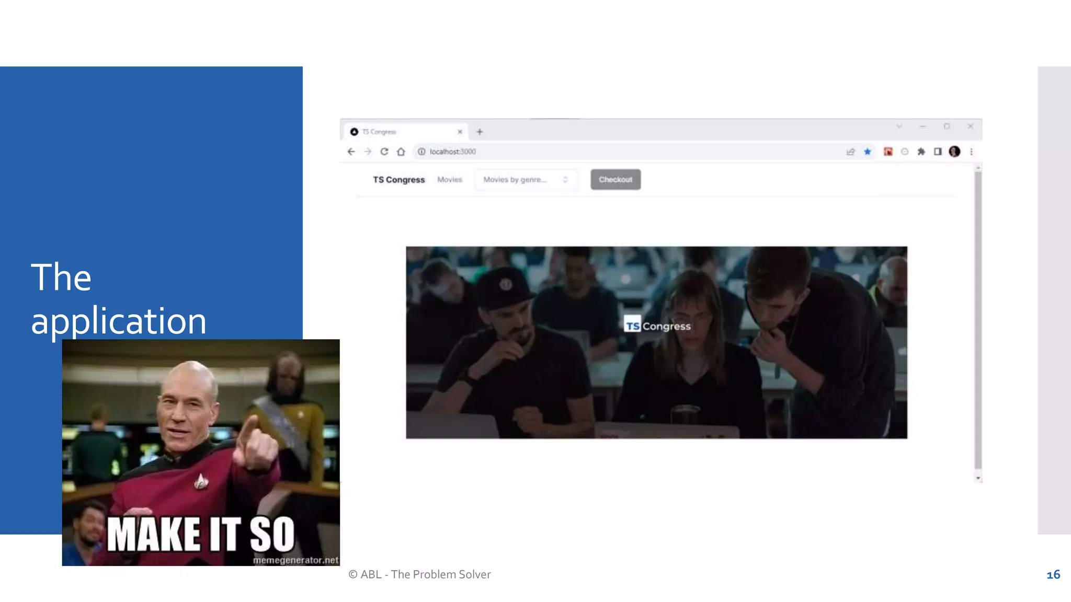Image resolution: width=1071 pixels, height=602 pixels.
Task: Click the TS Congress brand link
Action: point(398,180)
